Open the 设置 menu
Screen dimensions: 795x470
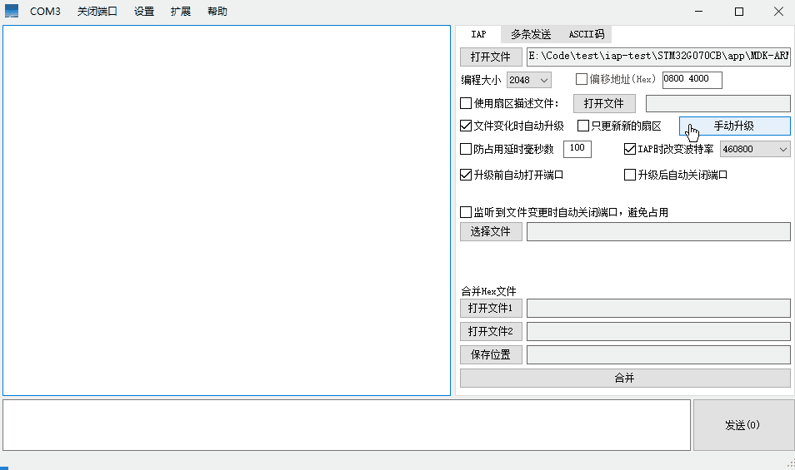click(x=144, y=12)
